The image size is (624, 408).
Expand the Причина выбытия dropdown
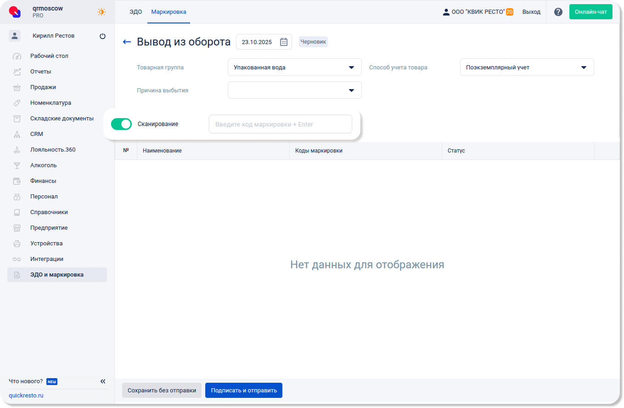click(294, 91)
